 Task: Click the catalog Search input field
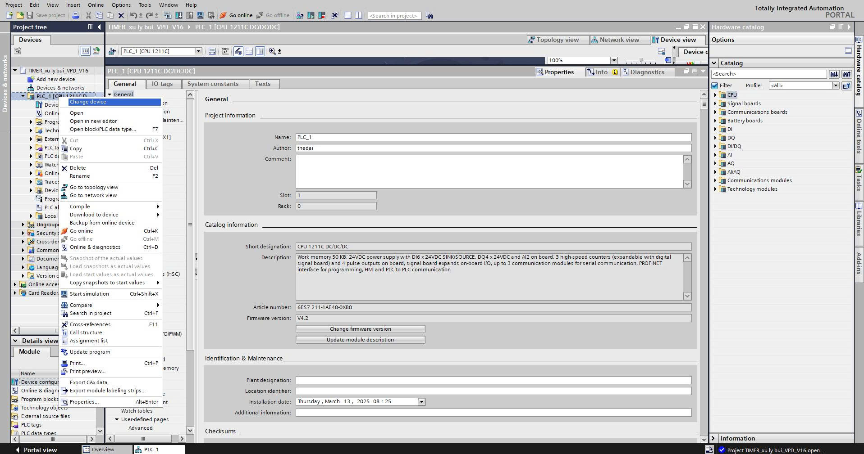click(x=769, y=74)
